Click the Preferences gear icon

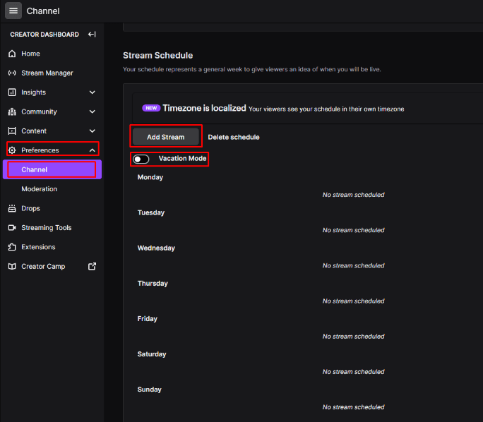[x=12, y=150]
